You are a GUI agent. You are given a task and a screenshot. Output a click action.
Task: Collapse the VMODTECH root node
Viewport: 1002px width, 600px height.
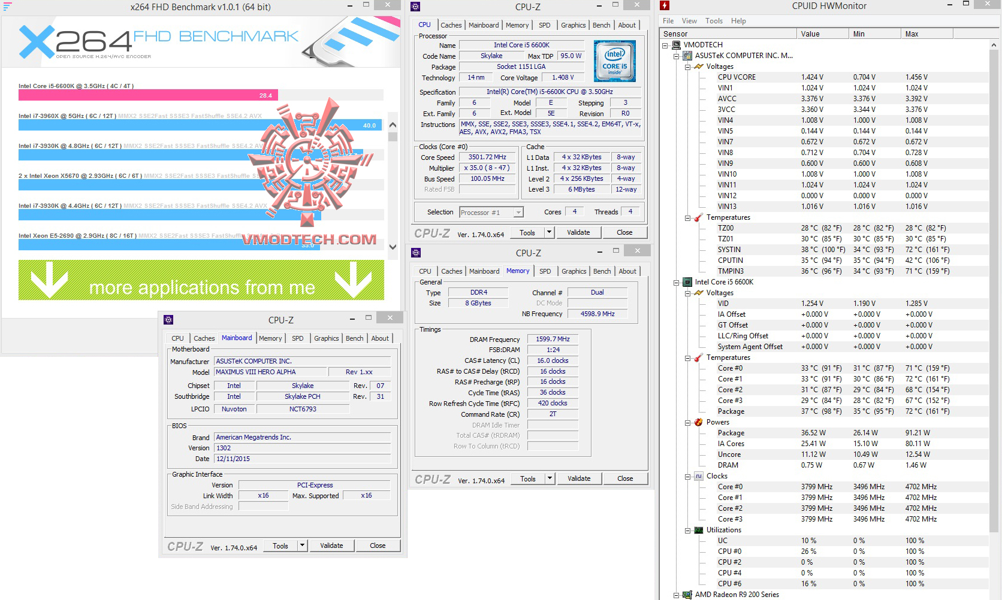pos(666,46)
